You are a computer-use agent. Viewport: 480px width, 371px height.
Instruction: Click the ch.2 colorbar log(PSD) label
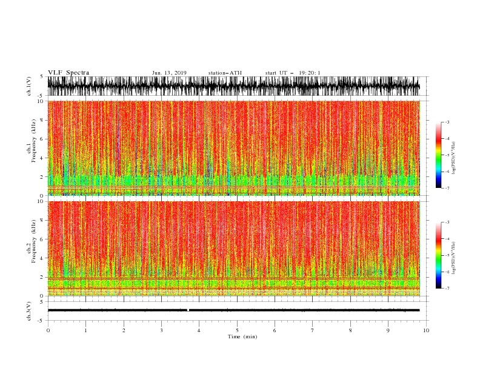[453, 258]
